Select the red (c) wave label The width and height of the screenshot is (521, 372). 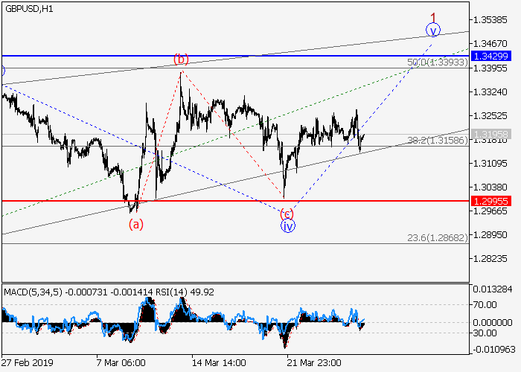coord(287,214)
